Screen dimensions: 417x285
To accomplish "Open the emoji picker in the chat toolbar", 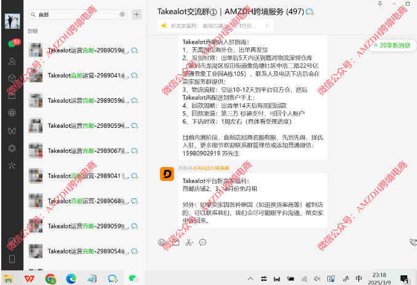I will pos(162,242).
